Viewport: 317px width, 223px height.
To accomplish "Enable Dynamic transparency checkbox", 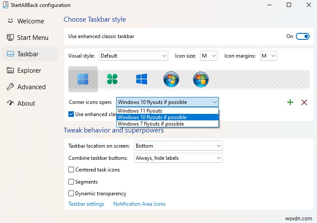I will [x=71, y=194].
